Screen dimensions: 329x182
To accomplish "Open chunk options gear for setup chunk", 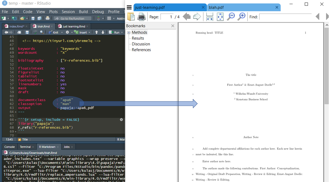I will coord(121,119).
